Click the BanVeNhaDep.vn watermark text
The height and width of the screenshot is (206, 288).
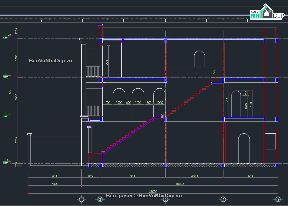[x=51, y=61]
